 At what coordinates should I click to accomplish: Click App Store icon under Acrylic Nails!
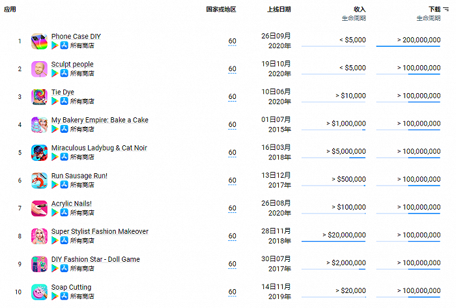[x=64, y=213]
